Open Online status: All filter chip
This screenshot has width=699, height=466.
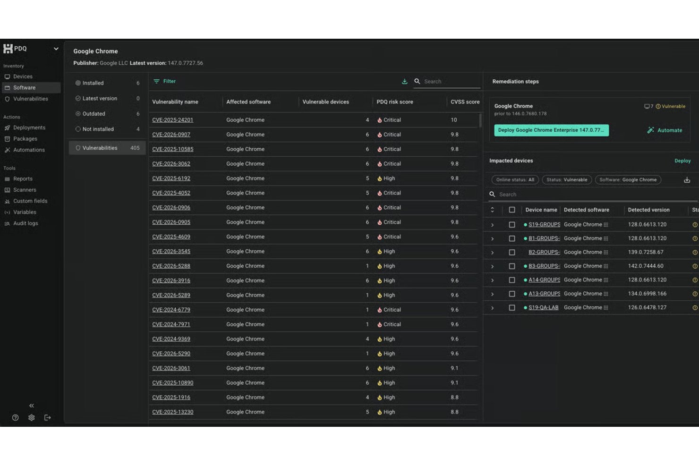(x=515, y=180)
